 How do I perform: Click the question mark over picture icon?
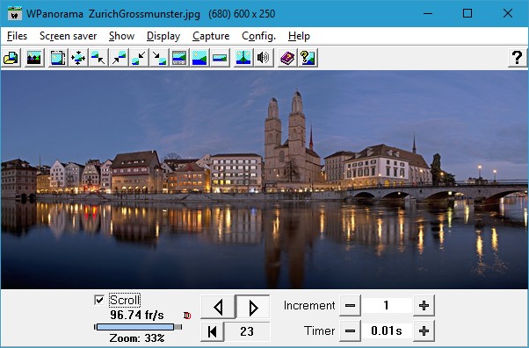tap(308, 58)
